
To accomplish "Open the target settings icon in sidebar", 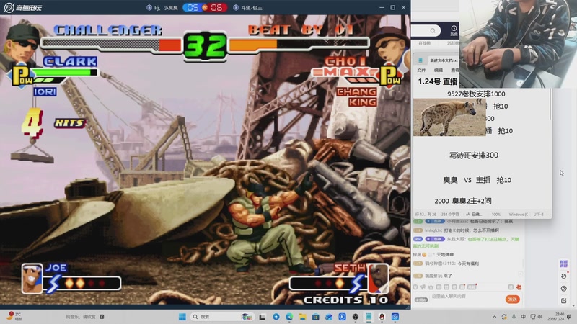I will click(563, 289).
